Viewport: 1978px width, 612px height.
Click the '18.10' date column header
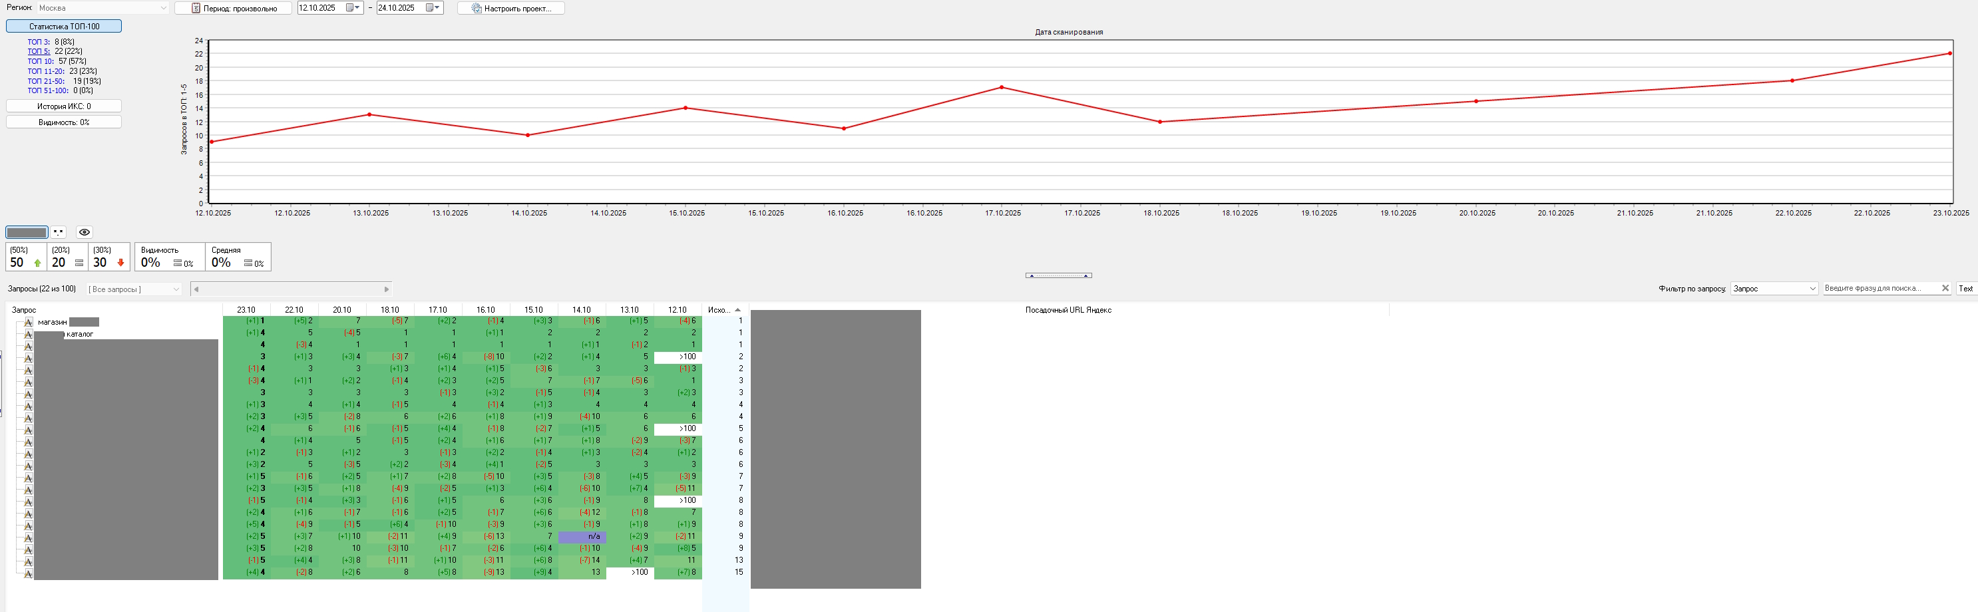coord(390,310)
